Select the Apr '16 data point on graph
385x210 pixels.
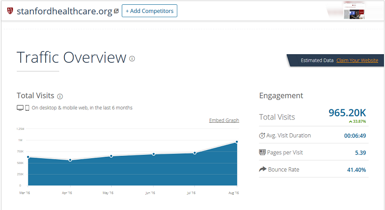coord(70,160)
